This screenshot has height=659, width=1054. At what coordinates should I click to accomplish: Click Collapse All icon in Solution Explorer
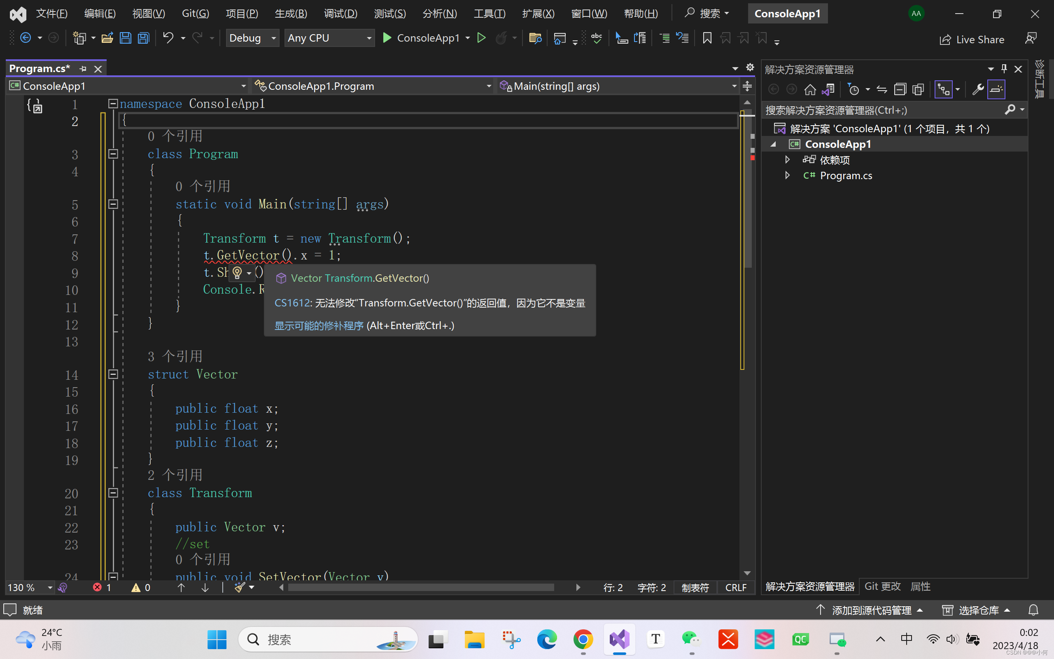900,89
